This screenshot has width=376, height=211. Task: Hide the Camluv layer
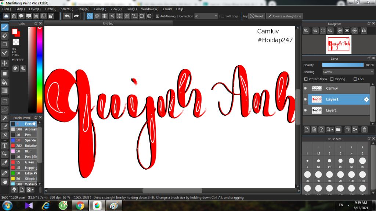point(305,88)
